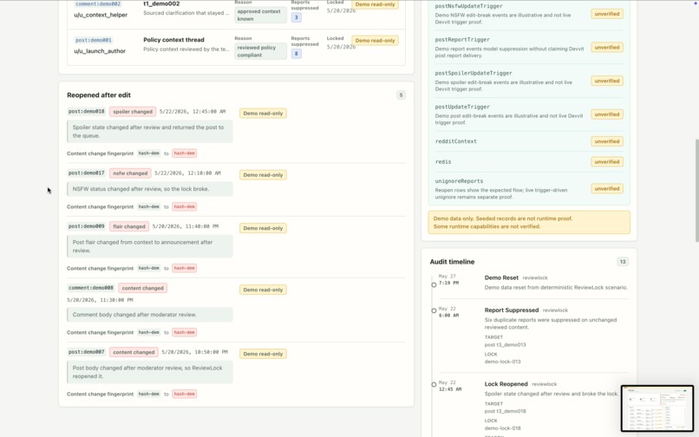Click 'post t3_demo013' target in timeline
Image resolution: width=699 pixels, height=437 pixels.
click(505, 345)
